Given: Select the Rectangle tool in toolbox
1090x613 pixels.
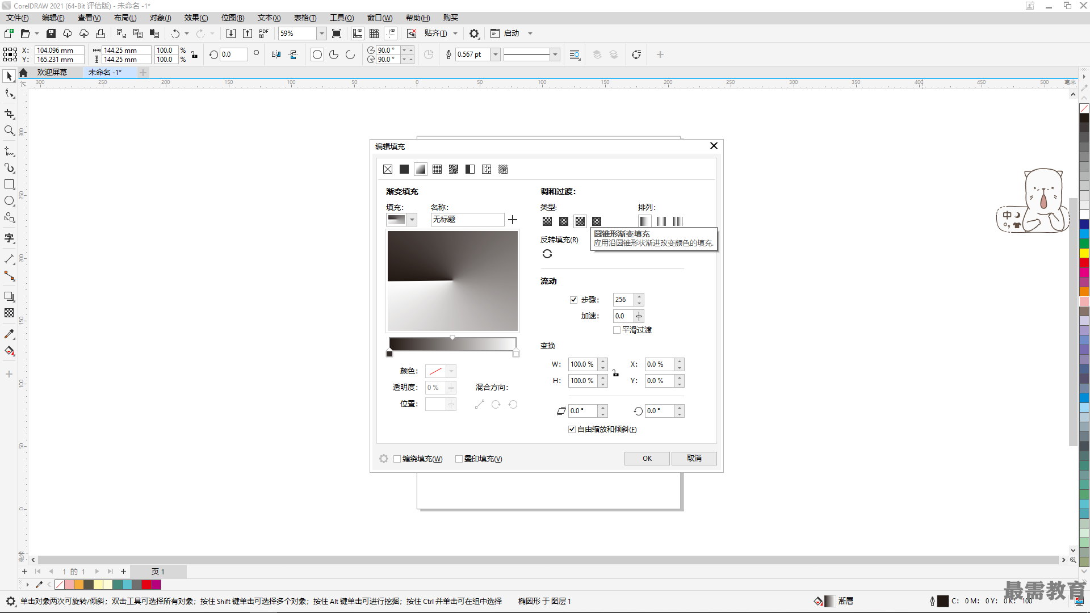Looking at the screenshot, I should pyautogui.click(x=9, y=184).
